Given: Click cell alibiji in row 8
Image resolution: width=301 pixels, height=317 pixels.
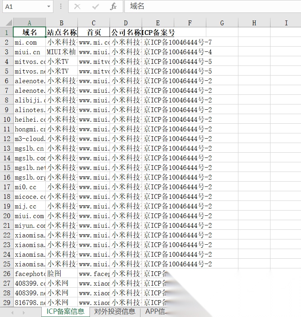Looking at the screenshot, I should [29, 100].
